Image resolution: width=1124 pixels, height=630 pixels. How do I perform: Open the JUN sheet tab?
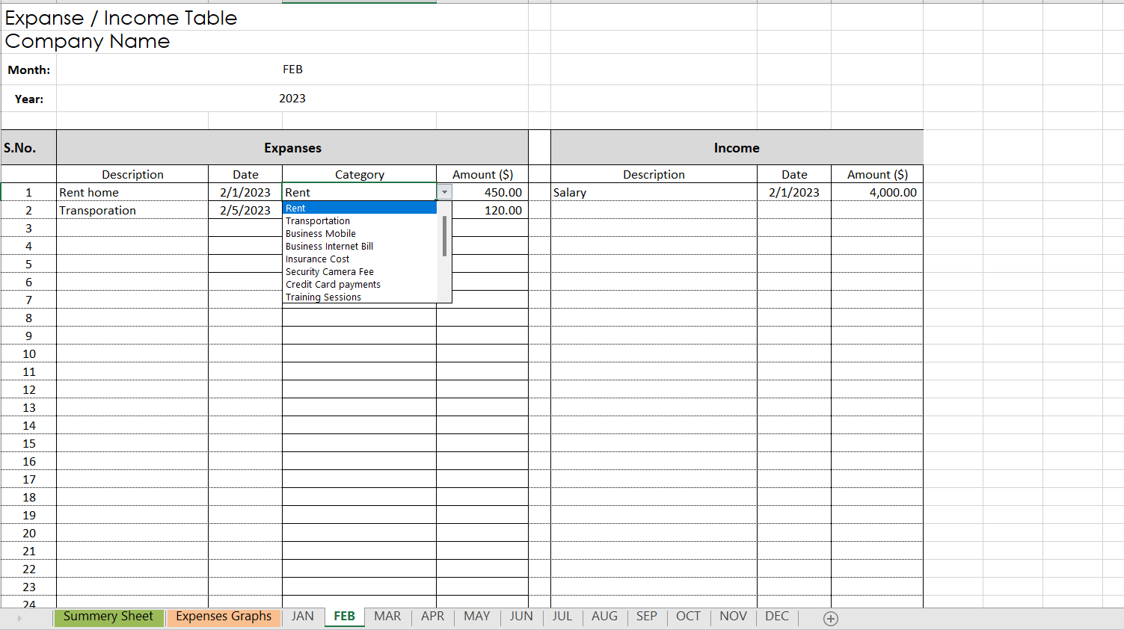pos(521,617)
